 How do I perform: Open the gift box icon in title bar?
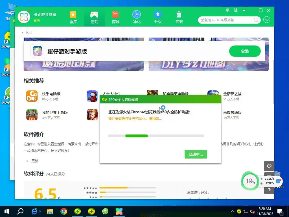pos(228,10)
